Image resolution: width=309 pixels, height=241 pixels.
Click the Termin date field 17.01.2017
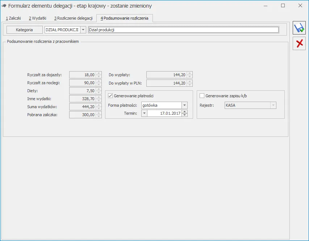pos(164,114)
